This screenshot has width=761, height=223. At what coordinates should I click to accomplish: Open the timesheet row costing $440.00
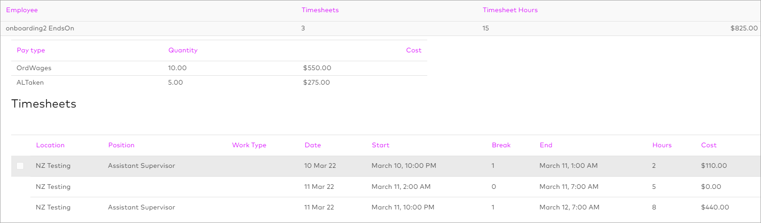tap(715, 208)
